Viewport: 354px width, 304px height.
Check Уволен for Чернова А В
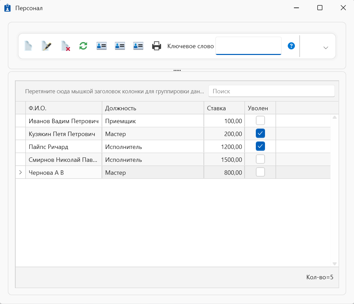pyautogui.click(x=260, y=172)
